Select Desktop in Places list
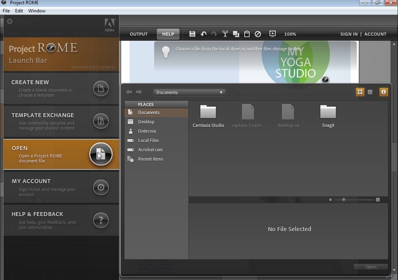This screenshot has height=280, width=398. 156,122
